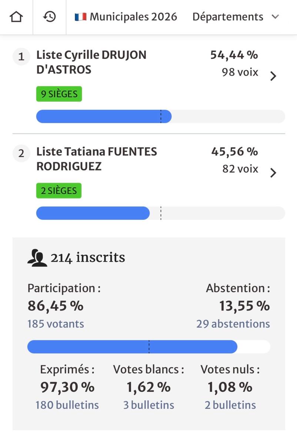Click the 45,56 % vote bar
Viewport: 297px width, 444px height.
point(93,213)
